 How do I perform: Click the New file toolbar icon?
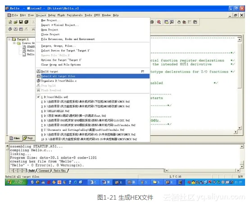tap(10, 22)
